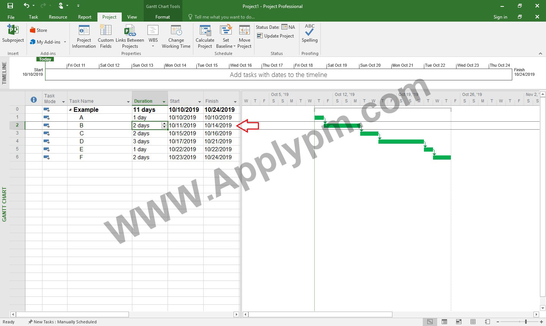Switch to the Format tab
Image resolution: width=546 pixels, height=326 pixels.
pyautogui.click(x=163, y=17)
